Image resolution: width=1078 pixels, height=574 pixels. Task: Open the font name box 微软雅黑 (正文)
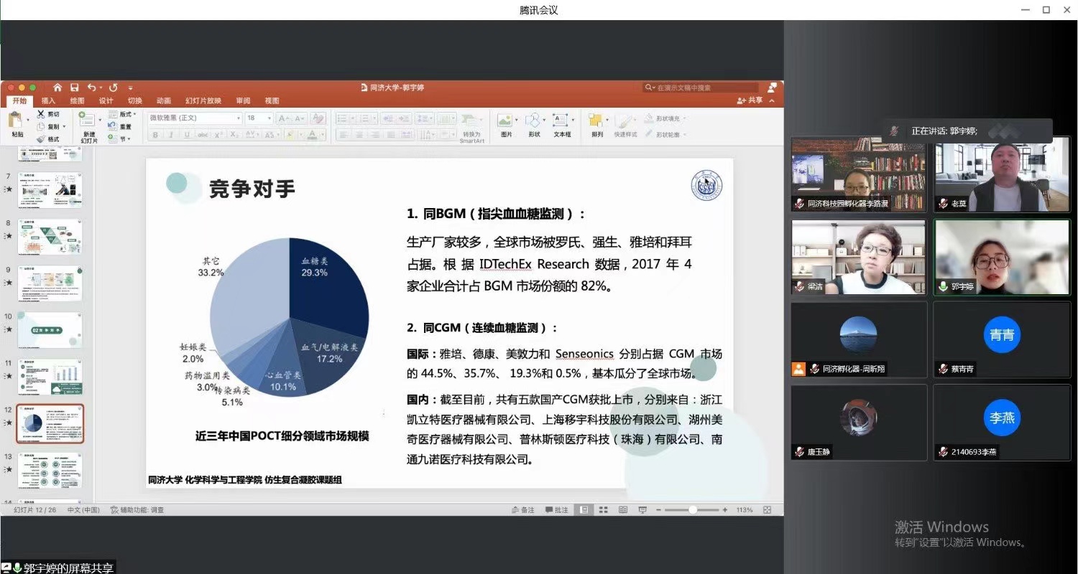point(194,118)
